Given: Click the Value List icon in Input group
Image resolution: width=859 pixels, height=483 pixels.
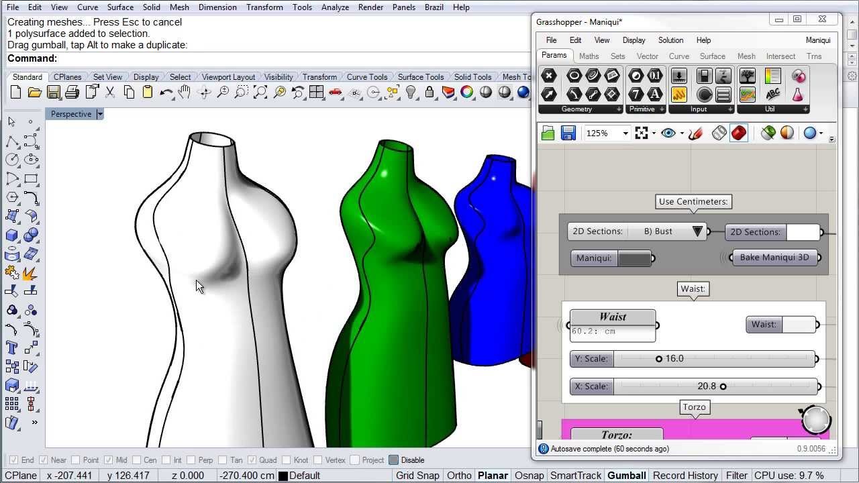Looking at the screenshot, I should [x=723, y=94].
